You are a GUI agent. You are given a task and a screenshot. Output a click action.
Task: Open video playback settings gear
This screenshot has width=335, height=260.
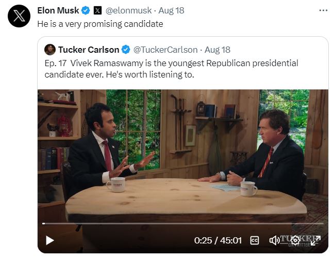(x=295, y=240)
